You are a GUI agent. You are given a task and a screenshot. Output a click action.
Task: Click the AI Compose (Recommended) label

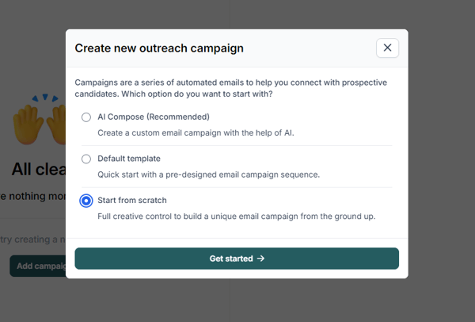point(153,117)
